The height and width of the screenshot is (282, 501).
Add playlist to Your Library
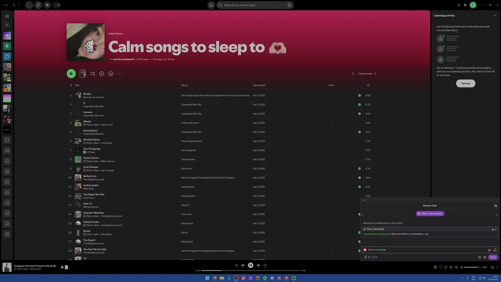102,74
